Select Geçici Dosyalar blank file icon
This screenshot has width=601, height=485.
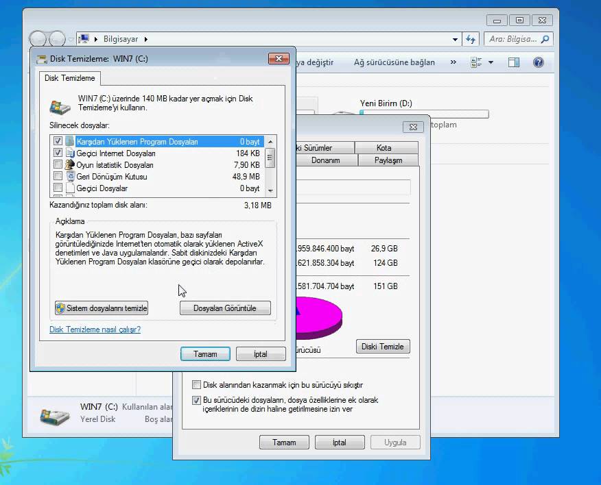click(70, 188)
